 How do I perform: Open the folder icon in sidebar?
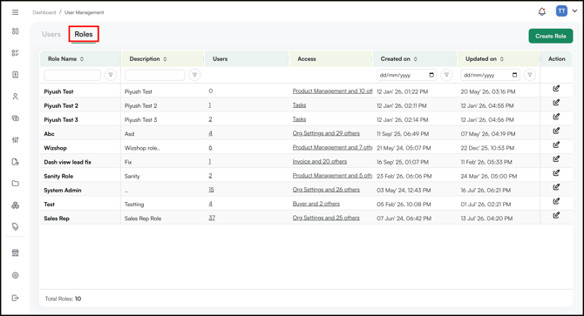coord(16,184)
